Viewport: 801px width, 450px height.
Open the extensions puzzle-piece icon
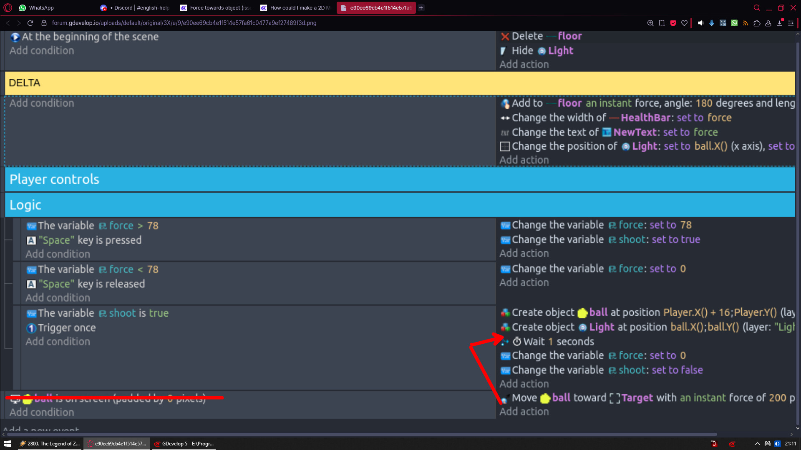pyautogui.click(x=757, y=23)
